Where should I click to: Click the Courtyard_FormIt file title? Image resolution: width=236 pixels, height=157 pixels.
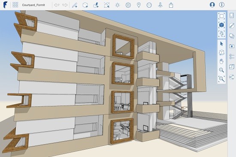[x=33, y=5]
